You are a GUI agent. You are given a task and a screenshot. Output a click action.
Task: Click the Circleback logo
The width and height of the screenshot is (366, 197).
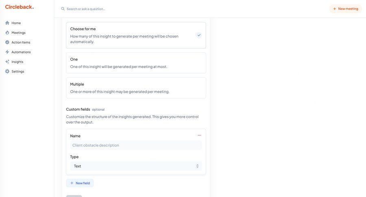(x=19, y=7)
